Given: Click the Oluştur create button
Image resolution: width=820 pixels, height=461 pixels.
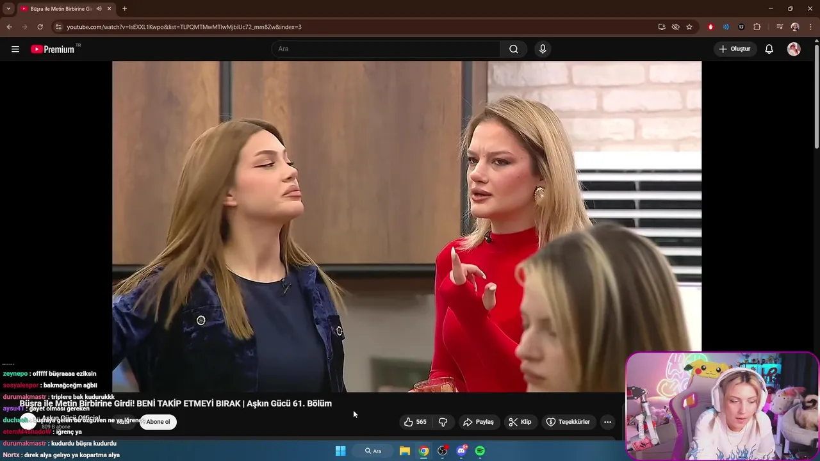Looking at the screenshot, I should point(735,49).
